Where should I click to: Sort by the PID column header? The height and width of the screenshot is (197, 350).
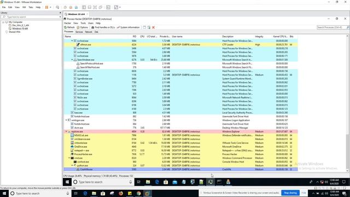click(135, 37)
